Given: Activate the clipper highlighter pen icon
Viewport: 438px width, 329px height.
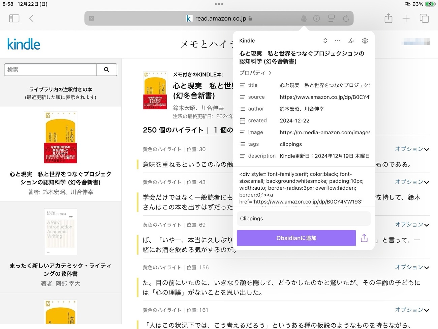Looking at the screenshot, I should (351, 40).
